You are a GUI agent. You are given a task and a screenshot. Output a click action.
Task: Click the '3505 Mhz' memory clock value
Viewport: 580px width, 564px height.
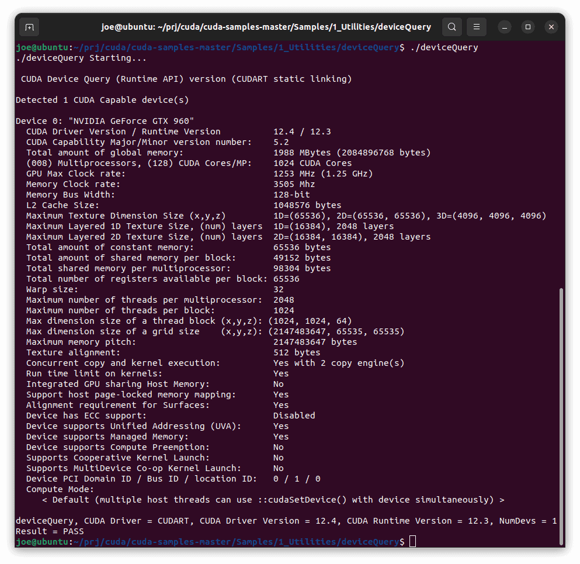pyautogui.click(x=294, y=184)
